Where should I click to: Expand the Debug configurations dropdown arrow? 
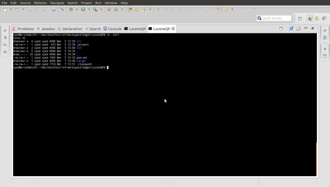pyautogui.click(x=77, y=9)
